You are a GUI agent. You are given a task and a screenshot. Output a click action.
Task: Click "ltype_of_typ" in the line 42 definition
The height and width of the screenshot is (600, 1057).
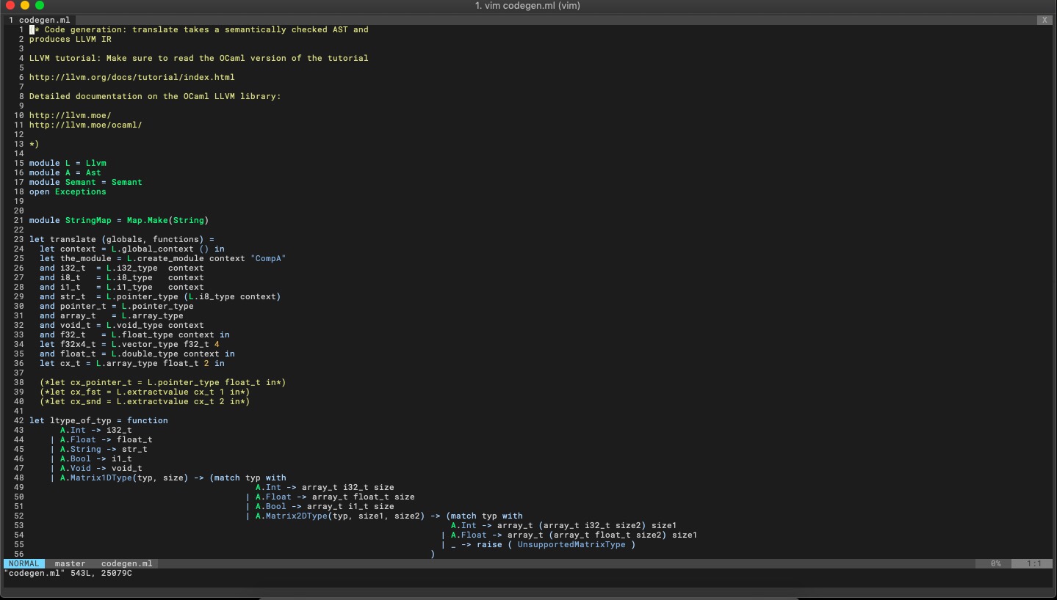(81, 420)
